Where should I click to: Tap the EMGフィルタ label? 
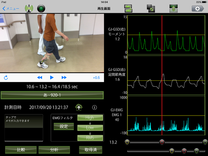pyautogui.click(x=62, y=118)
